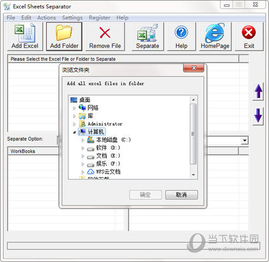269x262 pixels.
Task: Select the 本地磁盘 (C:) label
Action: [x=113, y=140]
